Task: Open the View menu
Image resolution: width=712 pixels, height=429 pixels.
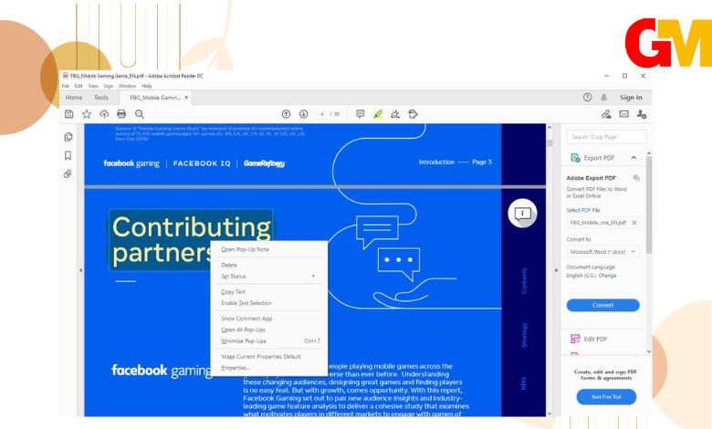Action: tap(93, 86)
